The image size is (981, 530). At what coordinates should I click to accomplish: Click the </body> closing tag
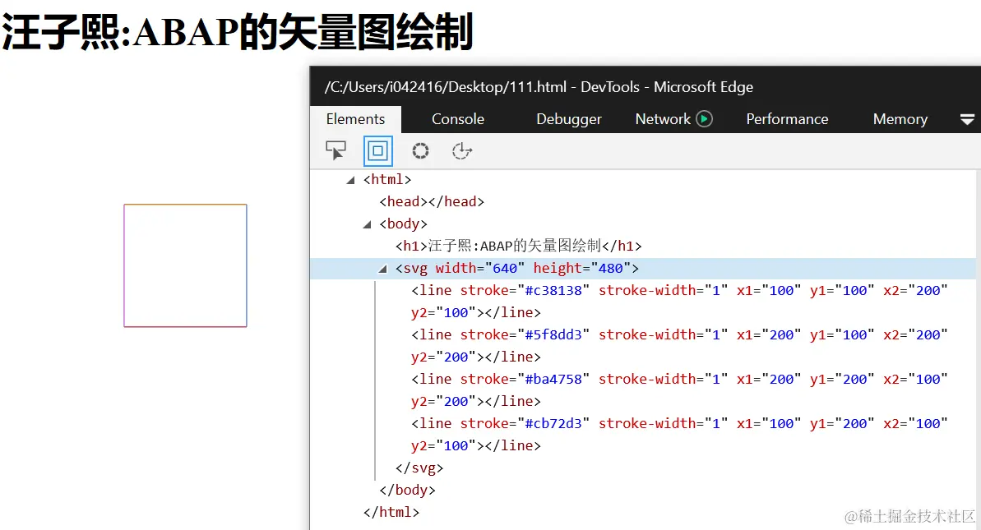pyautogui.click(x=407, y=490)
